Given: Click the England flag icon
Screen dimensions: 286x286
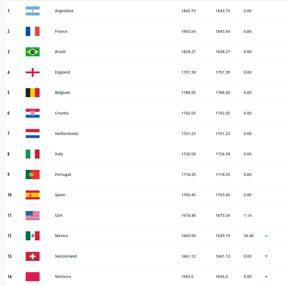Looking at the screenshot, I should [x=32, y=72].
